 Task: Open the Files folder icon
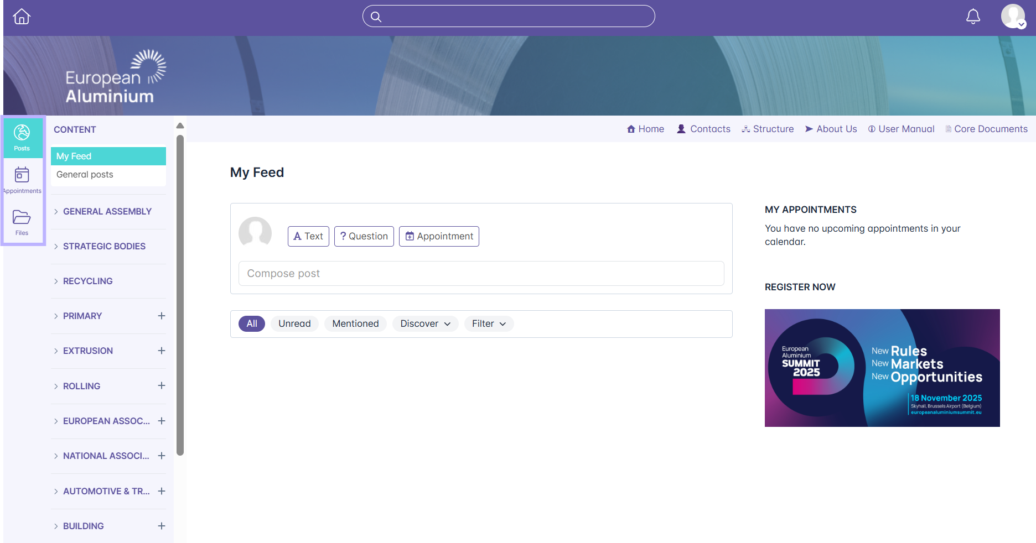pyautogui.click(x=22, y=222)
